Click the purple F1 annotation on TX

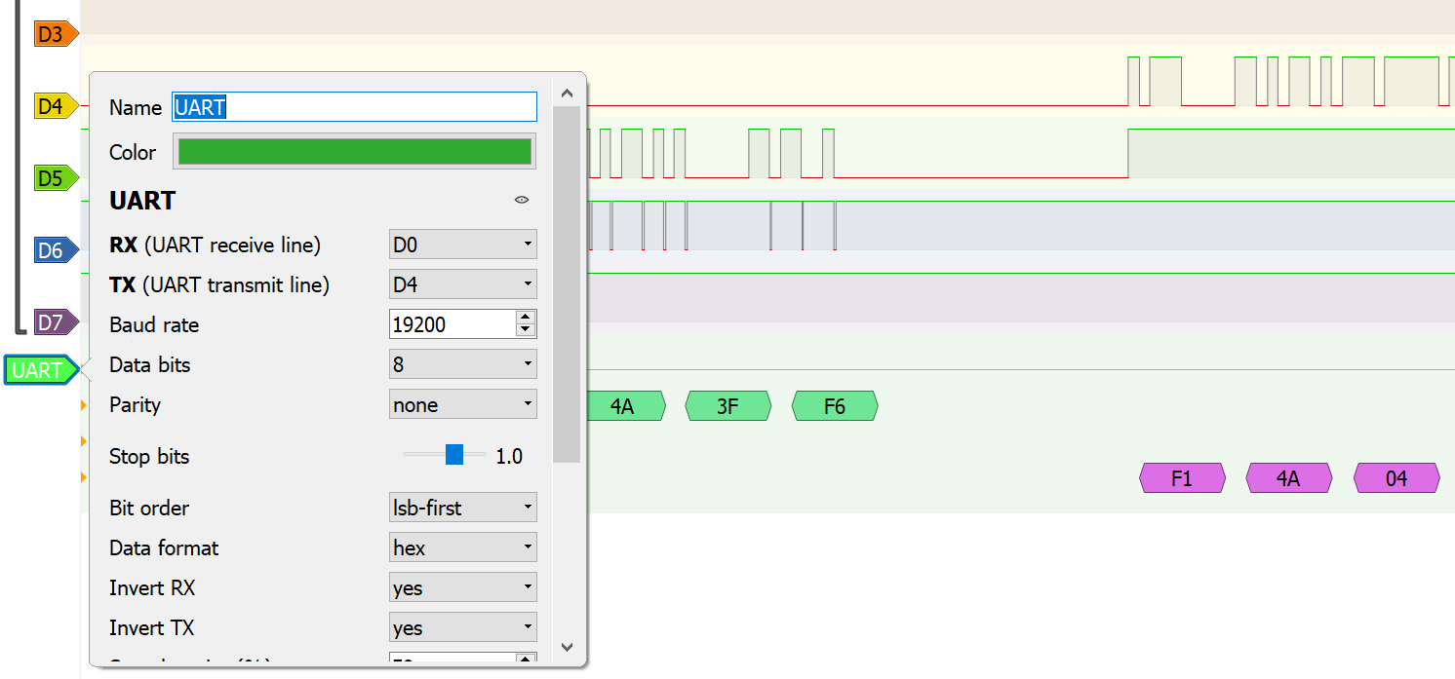1182,477
